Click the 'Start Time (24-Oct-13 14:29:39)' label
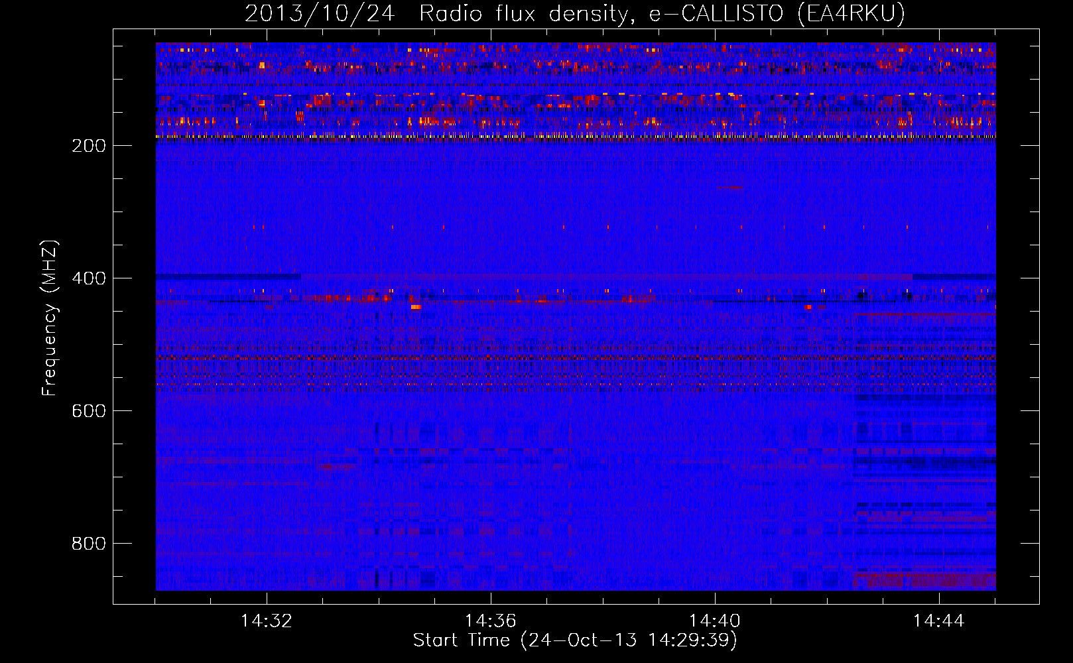 pos(575,640)
